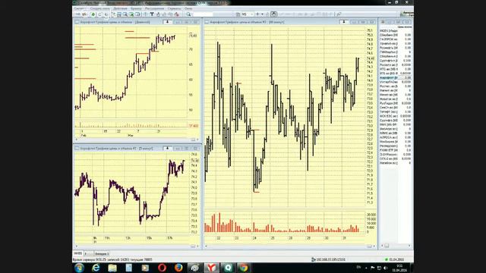This screenshot has height=273, width=486.
Task: Click the dark funnel filter toolbar icon
Action: tap(152, 14)
